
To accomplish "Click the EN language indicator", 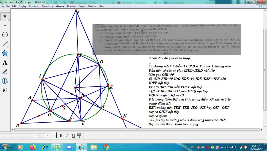I will point(192,147).
